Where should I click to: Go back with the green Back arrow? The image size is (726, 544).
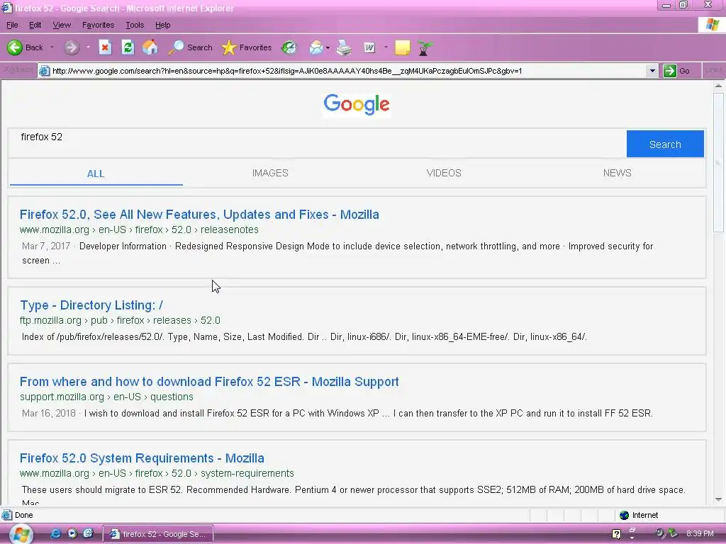25,47
